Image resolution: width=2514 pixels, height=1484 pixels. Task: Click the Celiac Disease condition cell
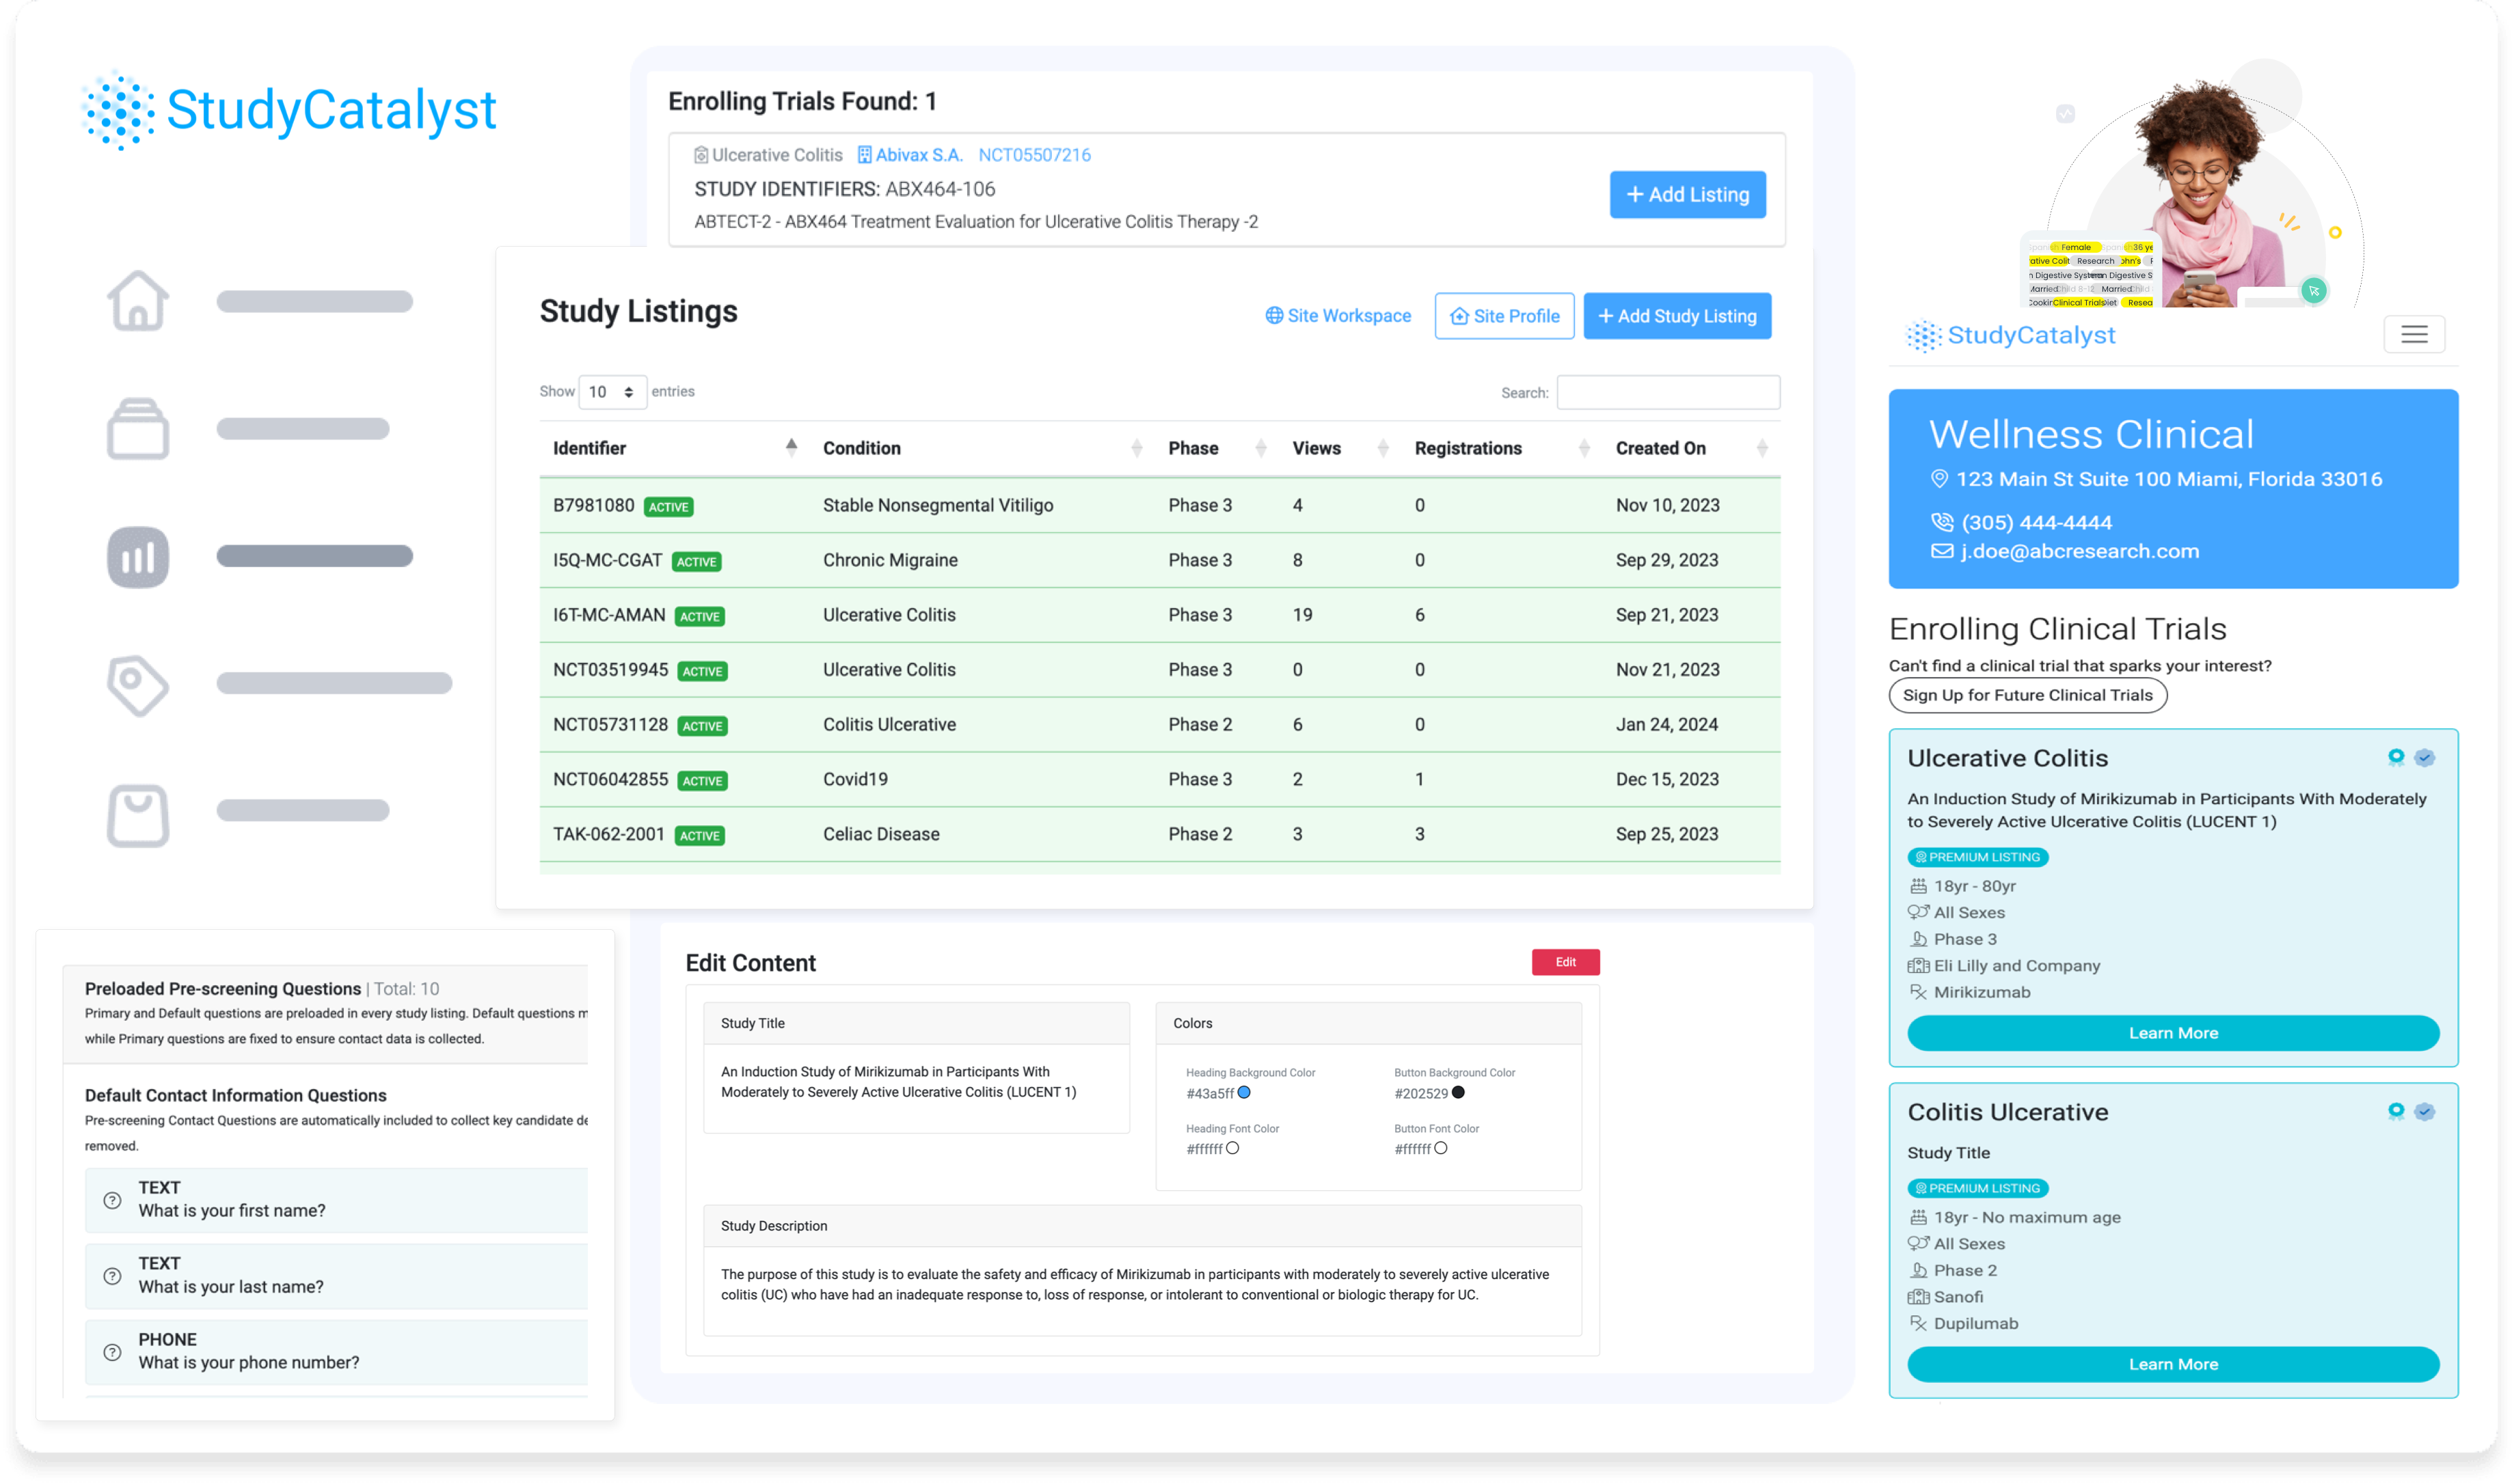tap(880, 834)
